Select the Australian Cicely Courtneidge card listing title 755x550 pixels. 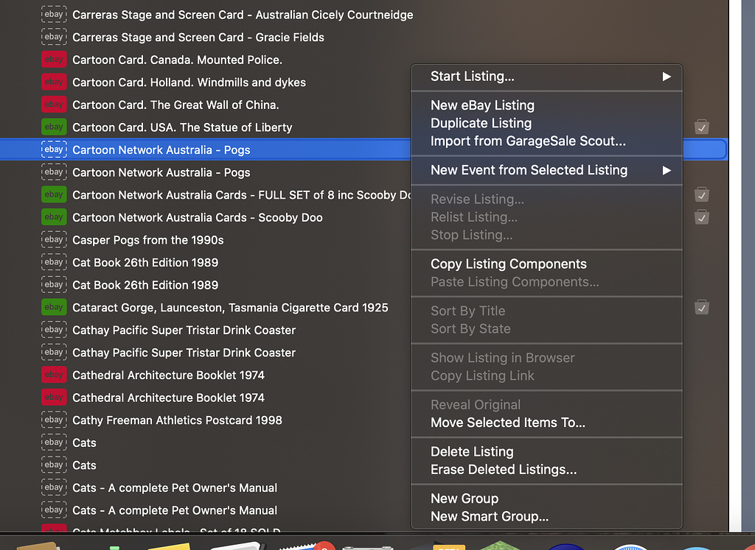[243, 15]
